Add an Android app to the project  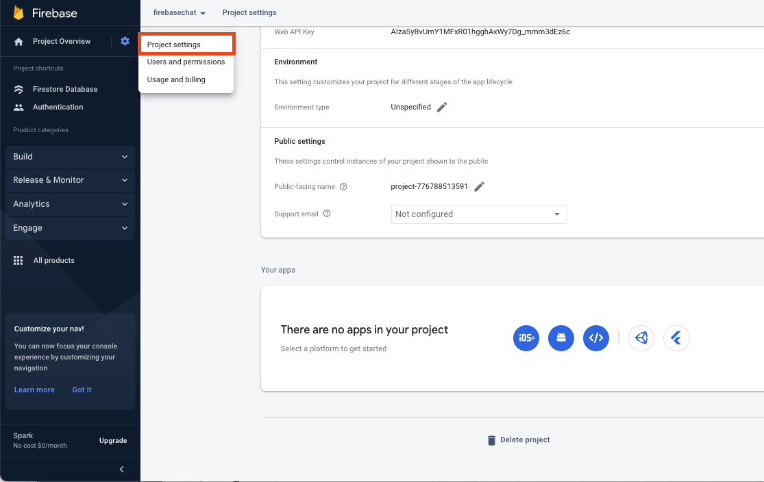point(561,338)
